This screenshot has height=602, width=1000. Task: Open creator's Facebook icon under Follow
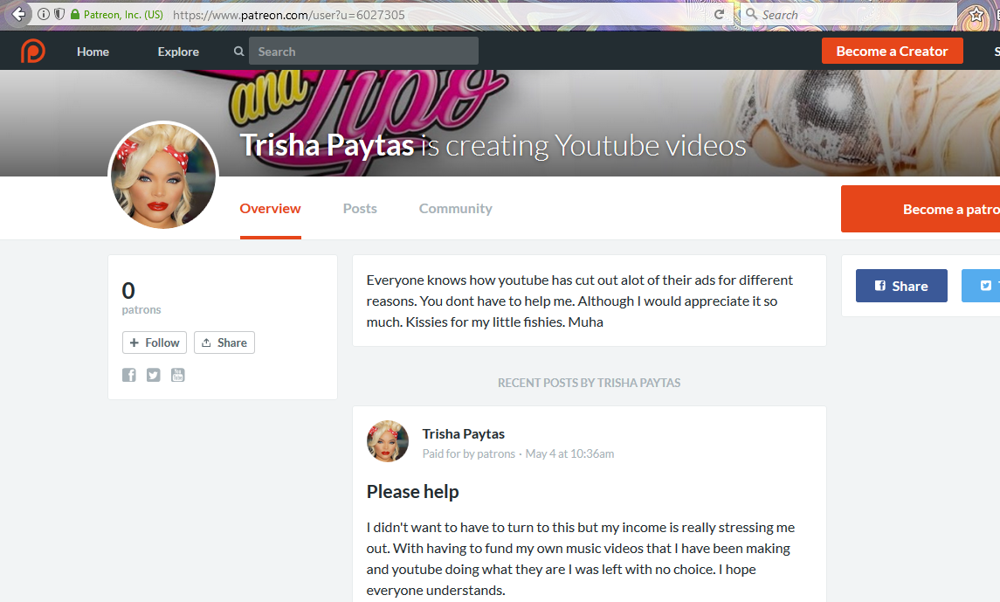coord(129,375)
